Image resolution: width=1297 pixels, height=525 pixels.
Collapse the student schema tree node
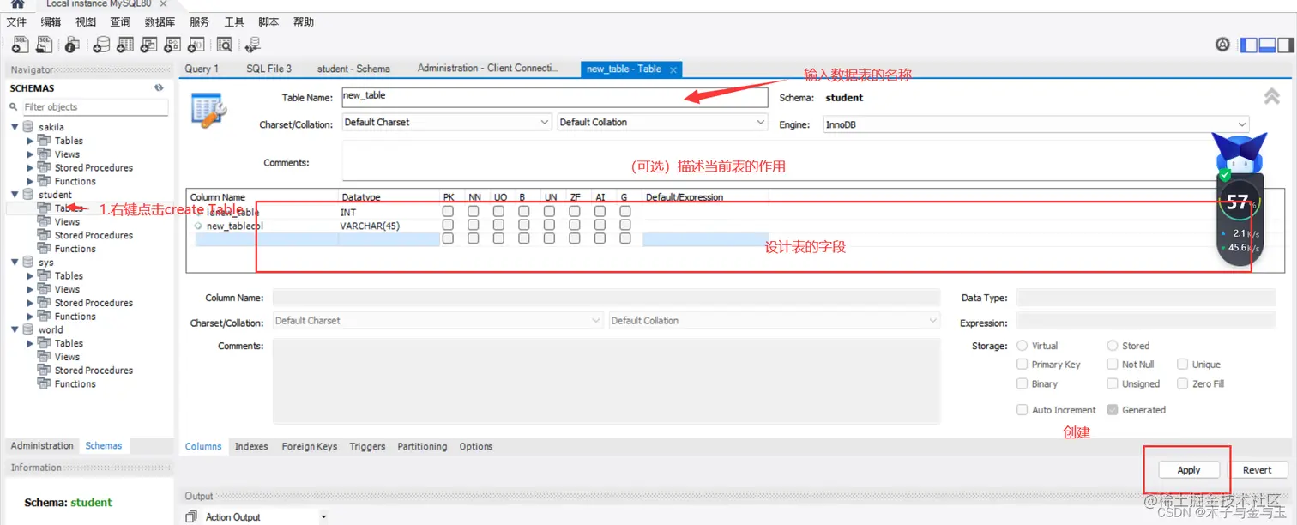pos(15,195)
